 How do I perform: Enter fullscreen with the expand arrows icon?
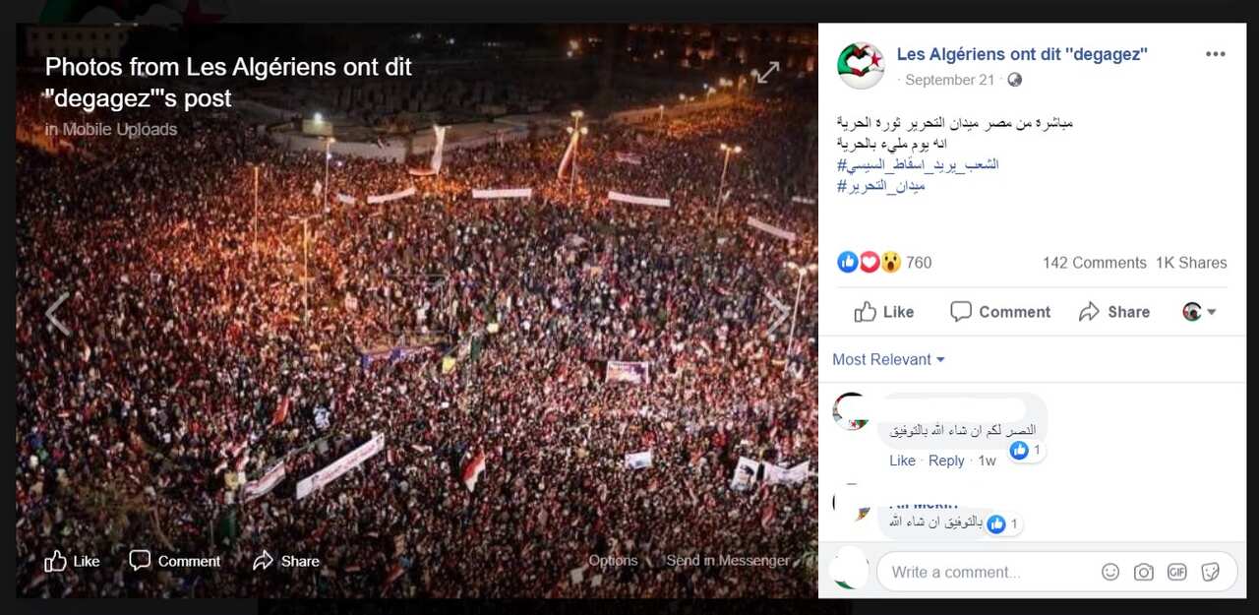coord(767,72)
